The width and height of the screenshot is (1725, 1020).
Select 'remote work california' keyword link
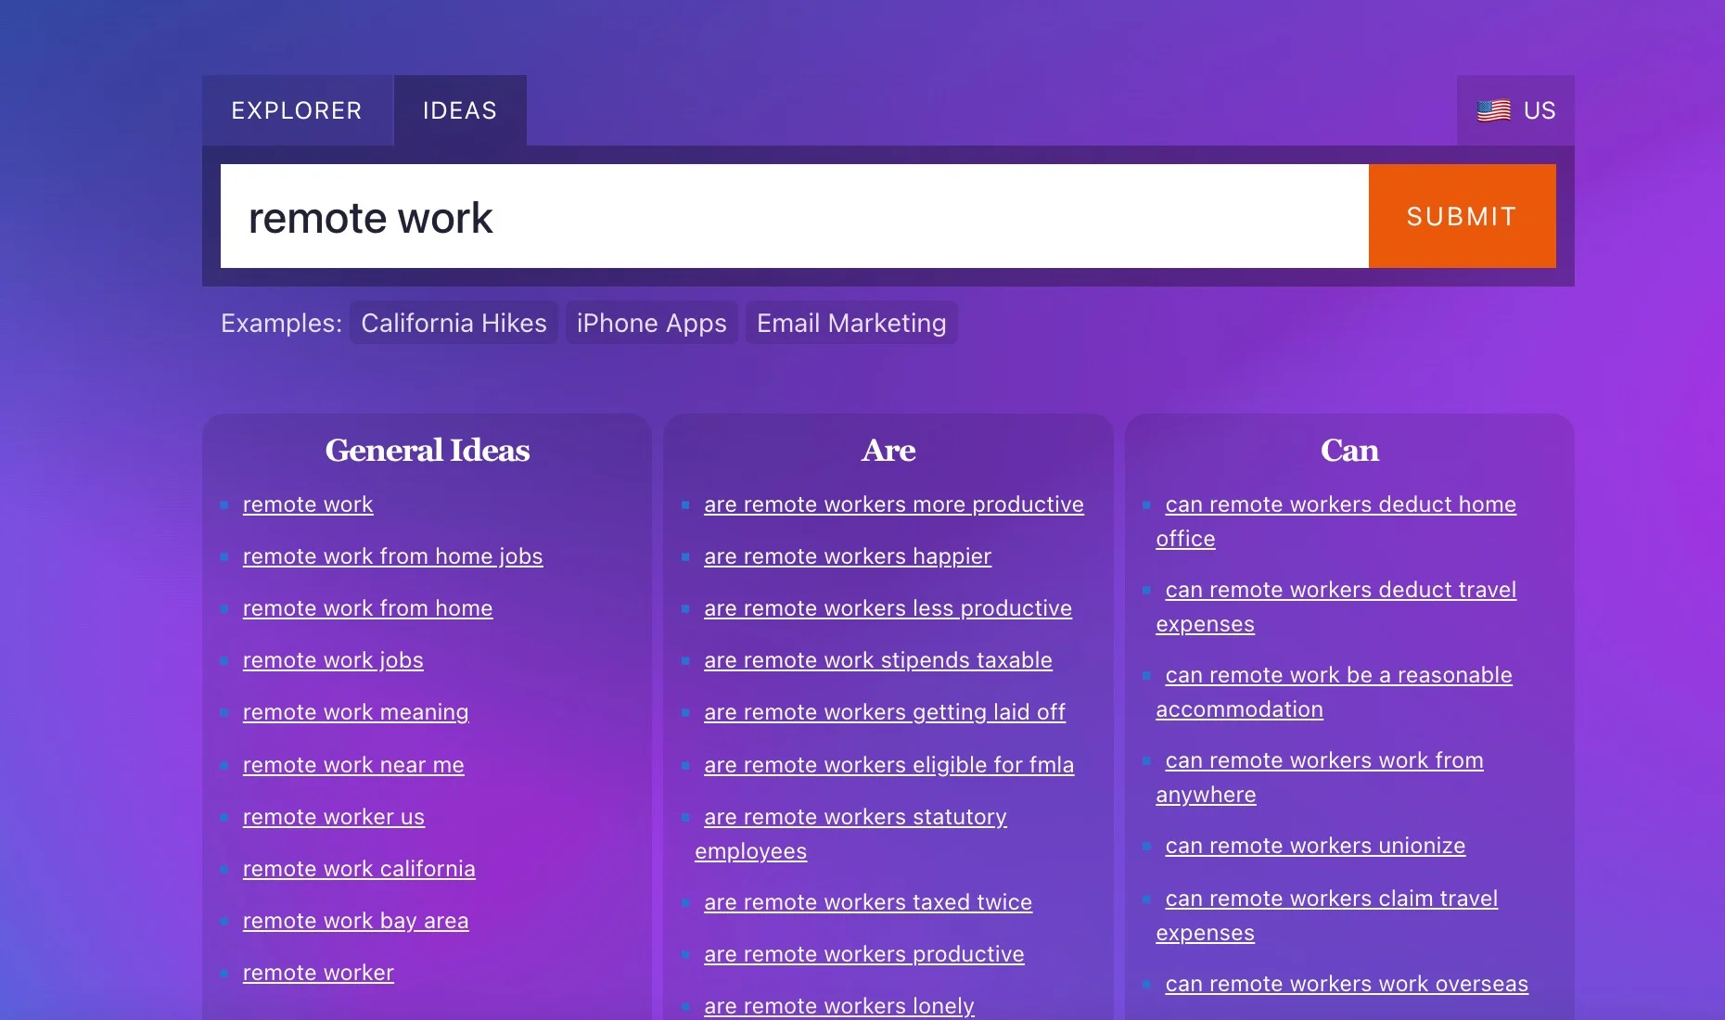click(359, 869)
